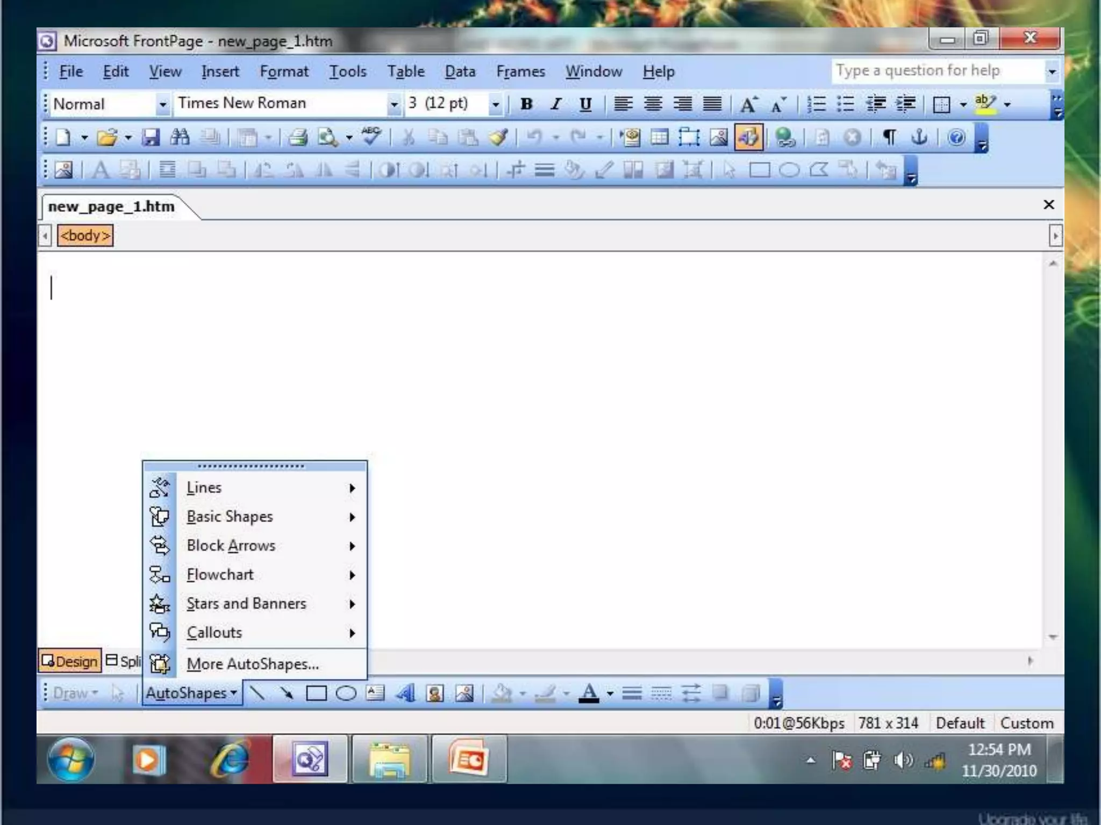Open the Format menu

pyautogui.click(x=284, y=71)
